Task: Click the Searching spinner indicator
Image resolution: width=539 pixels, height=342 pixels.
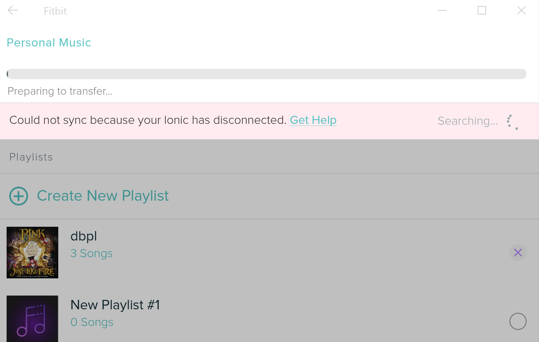Action: coord(512,122)
